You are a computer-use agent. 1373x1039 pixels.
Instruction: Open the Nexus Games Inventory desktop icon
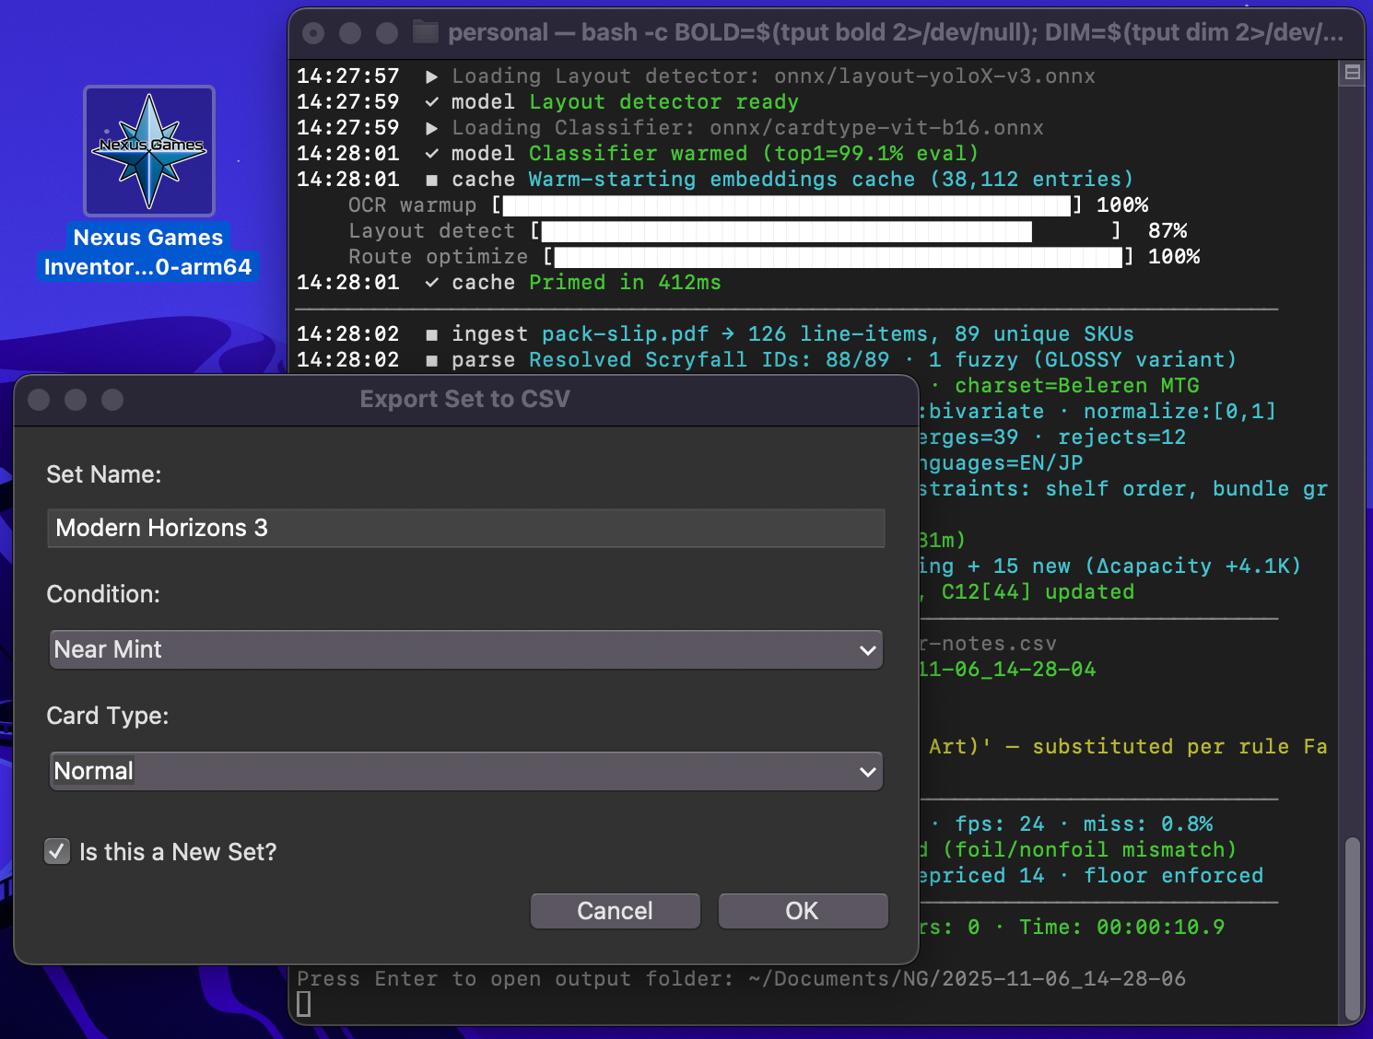tap(148, 152)
